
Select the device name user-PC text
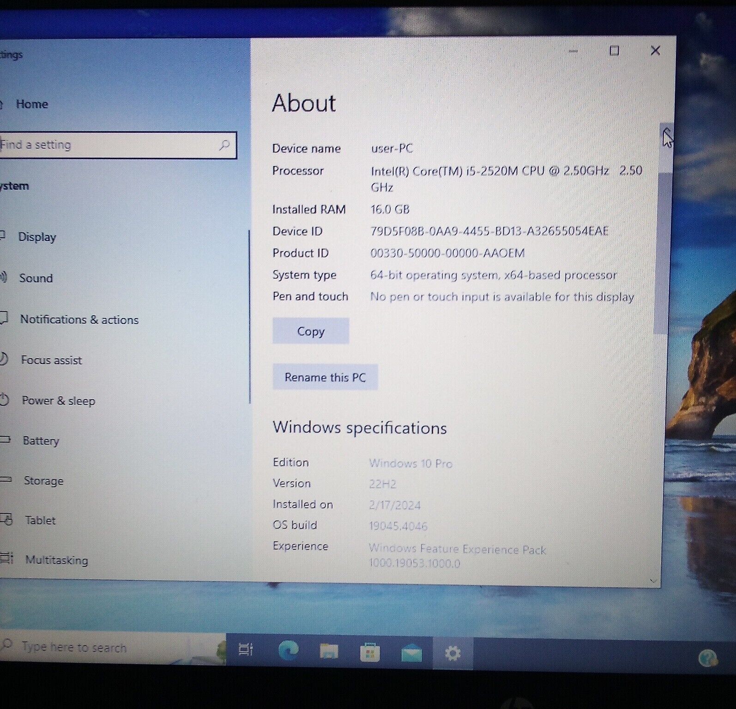[x=392, y=148]
